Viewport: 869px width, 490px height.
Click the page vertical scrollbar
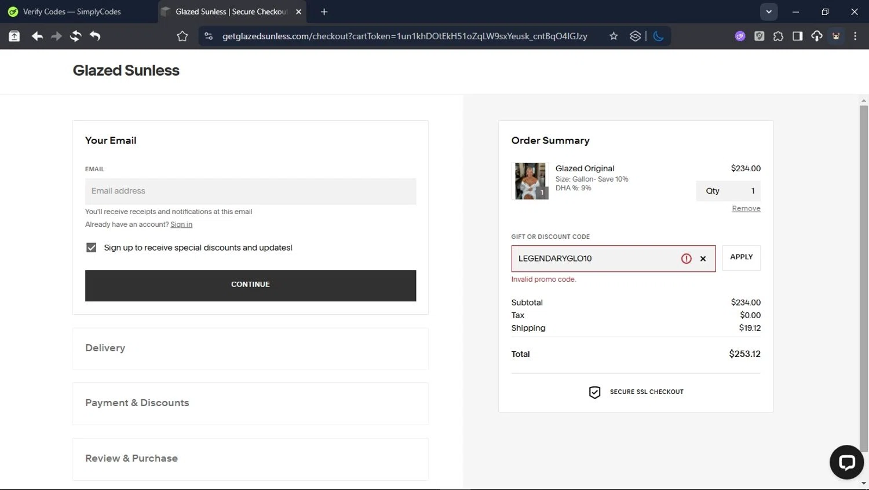click(864, 278)
